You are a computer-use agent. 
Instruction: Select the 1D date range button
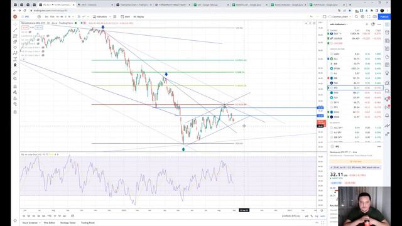(x=24, y=216)
